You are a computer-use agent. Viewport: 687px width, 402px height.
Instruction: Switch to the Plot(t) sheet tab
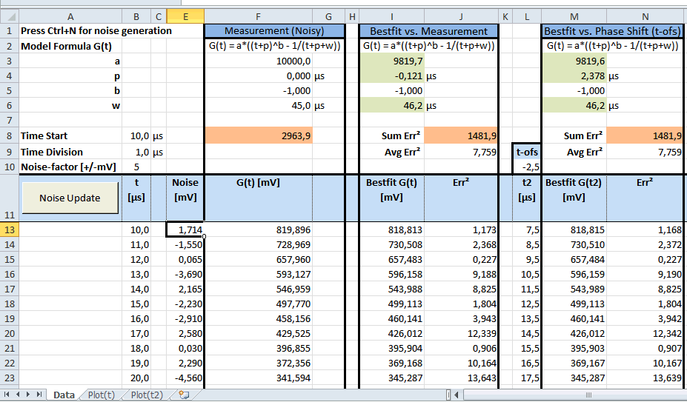101,395
